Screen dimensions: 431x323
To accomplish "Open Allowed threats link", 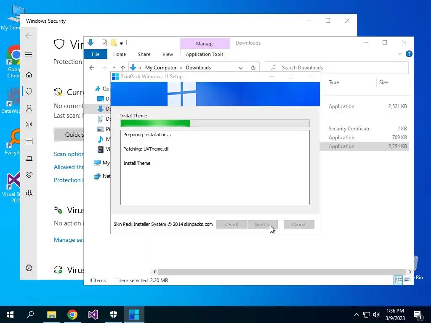I will (69, 167).
